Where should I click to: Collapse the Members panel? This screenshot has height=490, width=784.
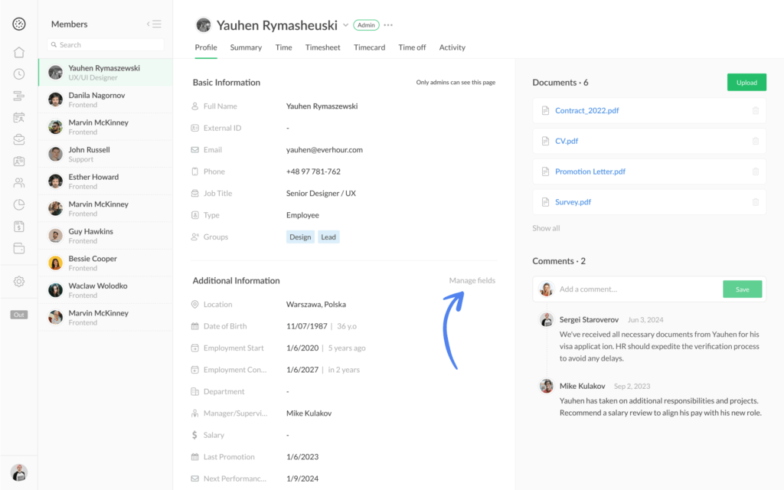tap(152, 24)
